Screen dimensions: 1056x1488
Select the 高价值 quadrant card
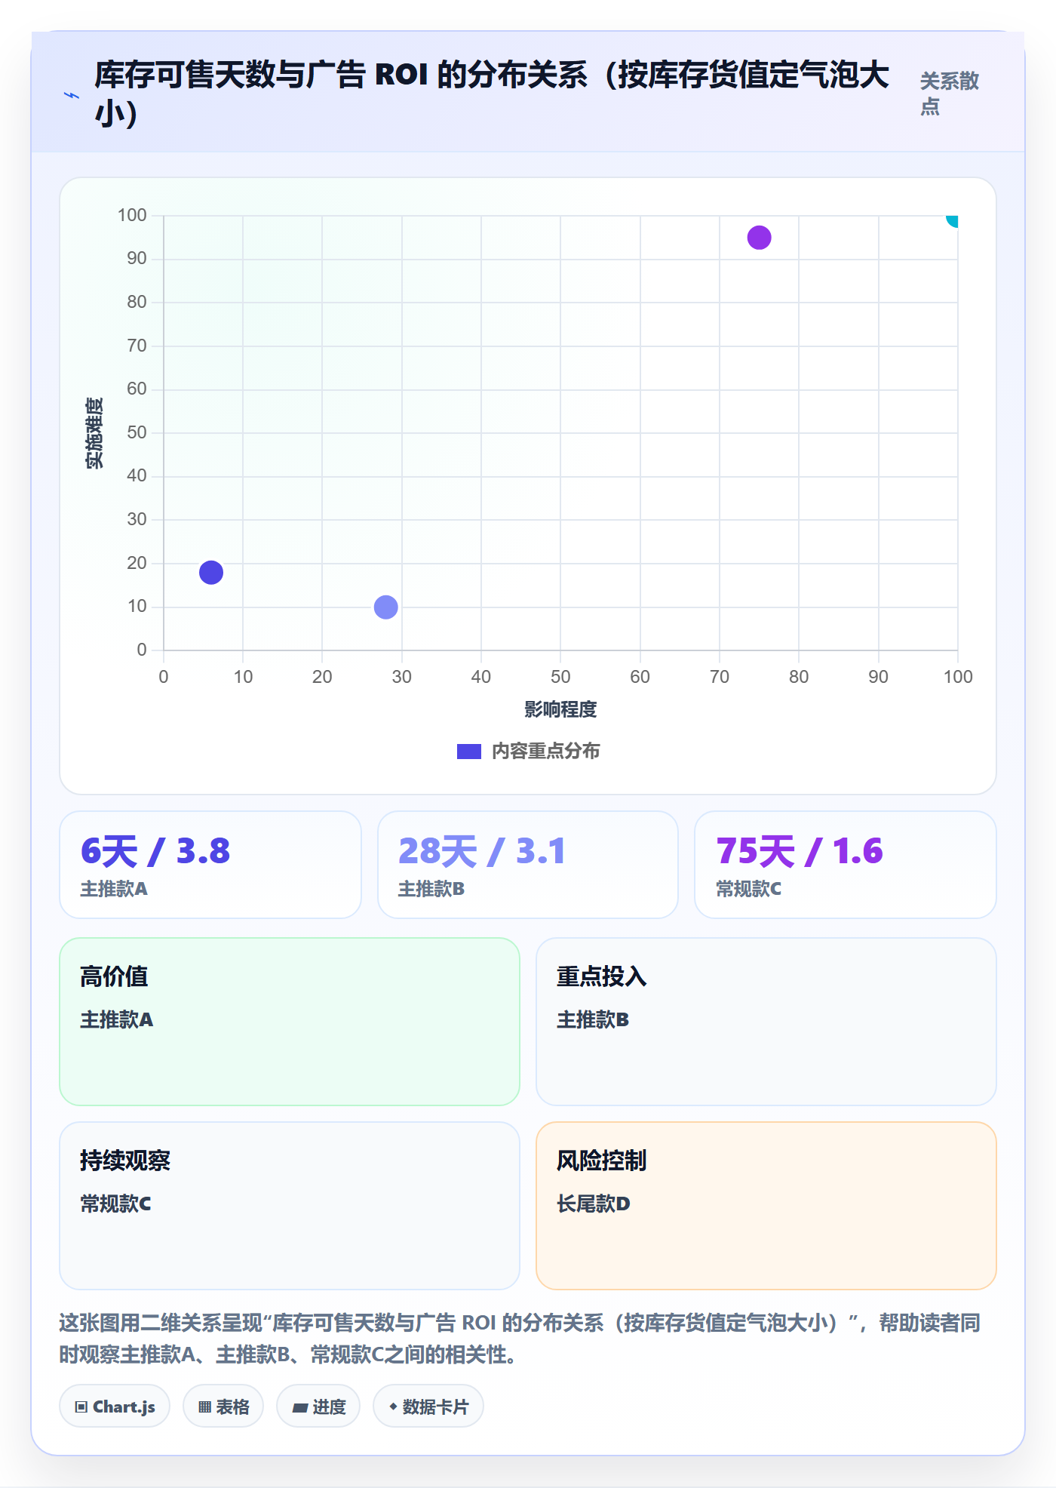290,1022
